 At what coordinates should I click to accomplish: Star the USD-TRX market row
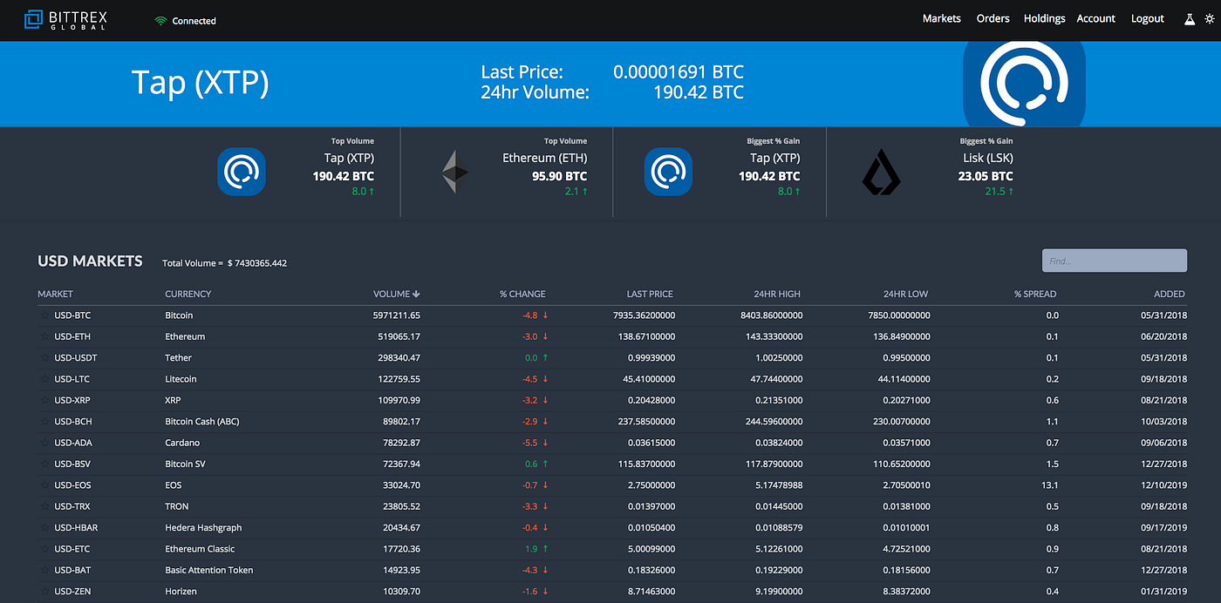tap(44, 506)
